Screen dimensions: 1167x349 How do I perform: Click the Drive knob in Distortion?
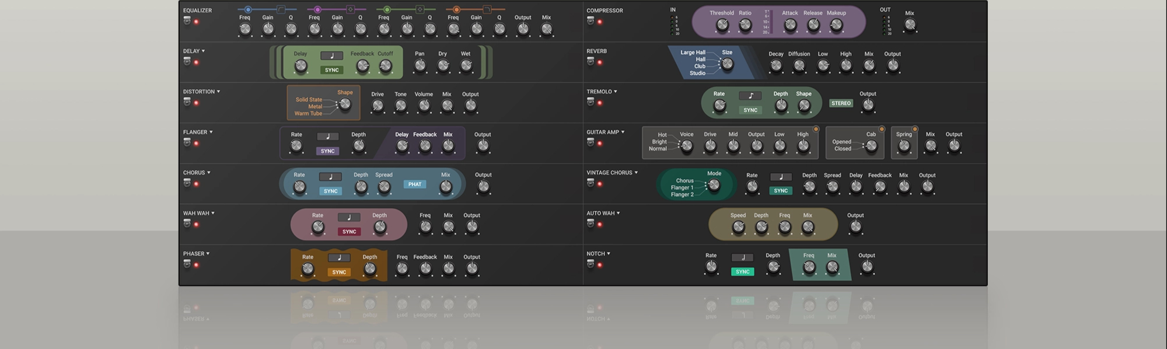tap(378, 106)
